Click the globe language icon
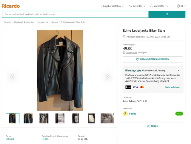This screenshot has width=191, height=144. coord(178,6)
